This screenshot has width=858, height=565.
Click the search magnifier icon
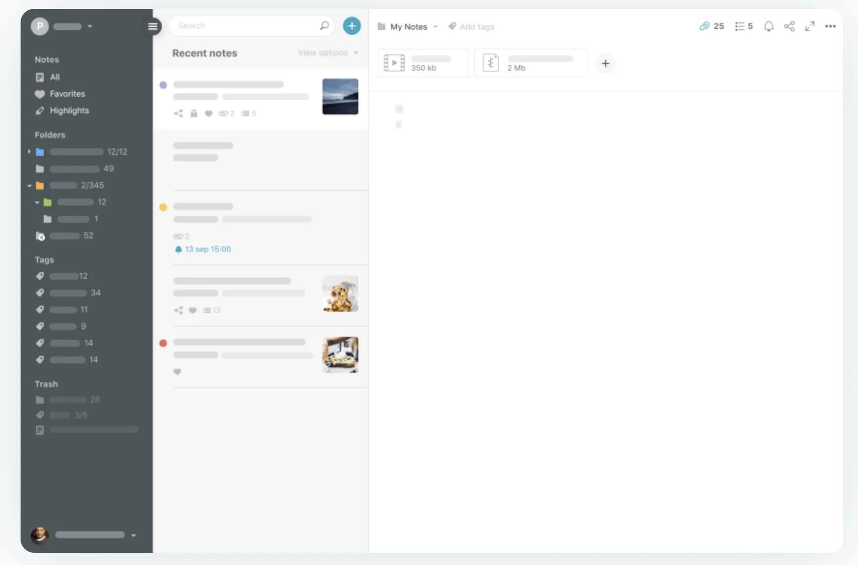pos(324,25)
